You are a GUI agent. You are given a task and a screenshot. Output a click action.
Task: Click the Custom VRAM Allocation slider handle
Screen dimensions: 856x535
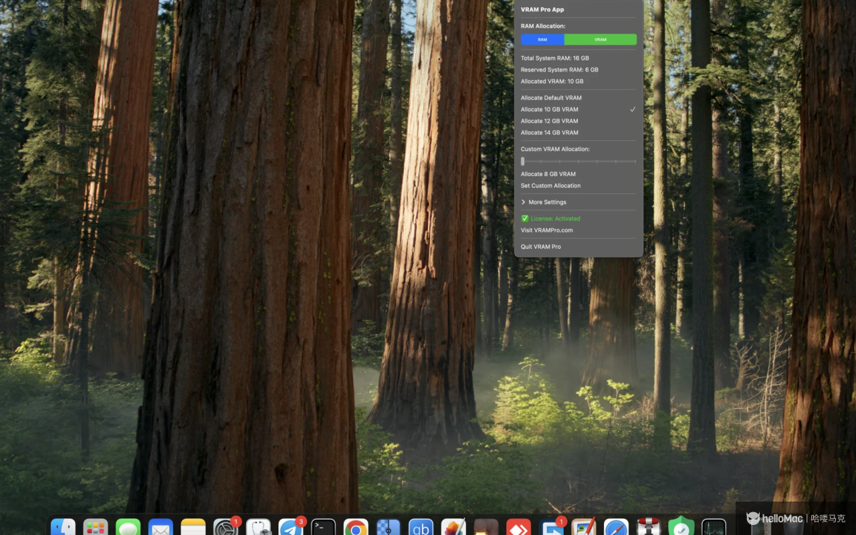point(523,161)
